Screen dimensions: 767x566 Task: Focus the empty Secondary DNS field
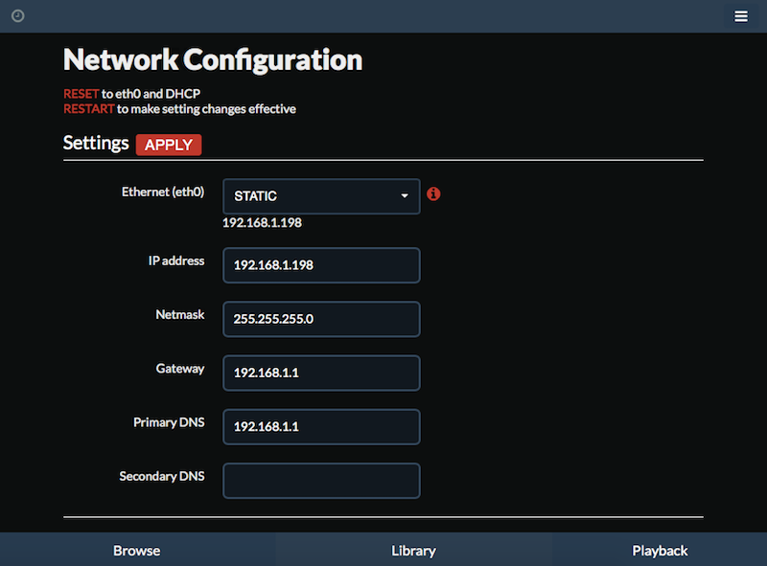321,481
